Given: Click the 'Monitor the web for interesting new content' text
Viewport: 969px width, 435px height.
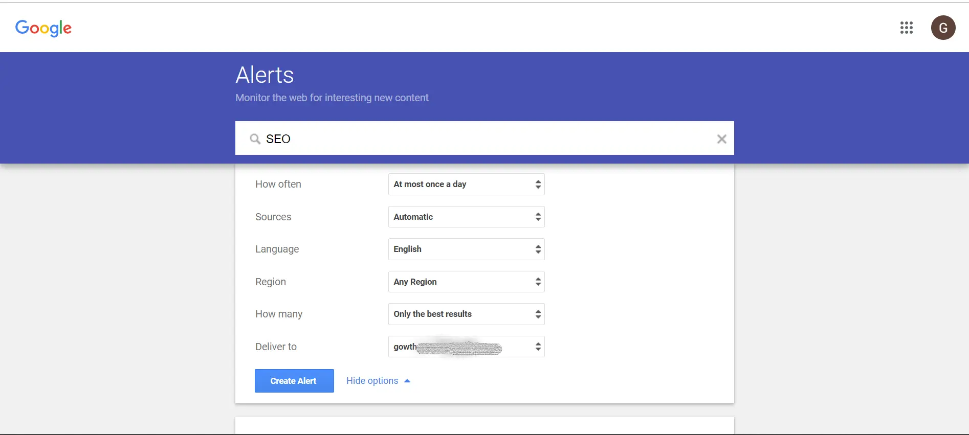Looking at the screenshot, I should pyautogui.click(x=332, y=98).
